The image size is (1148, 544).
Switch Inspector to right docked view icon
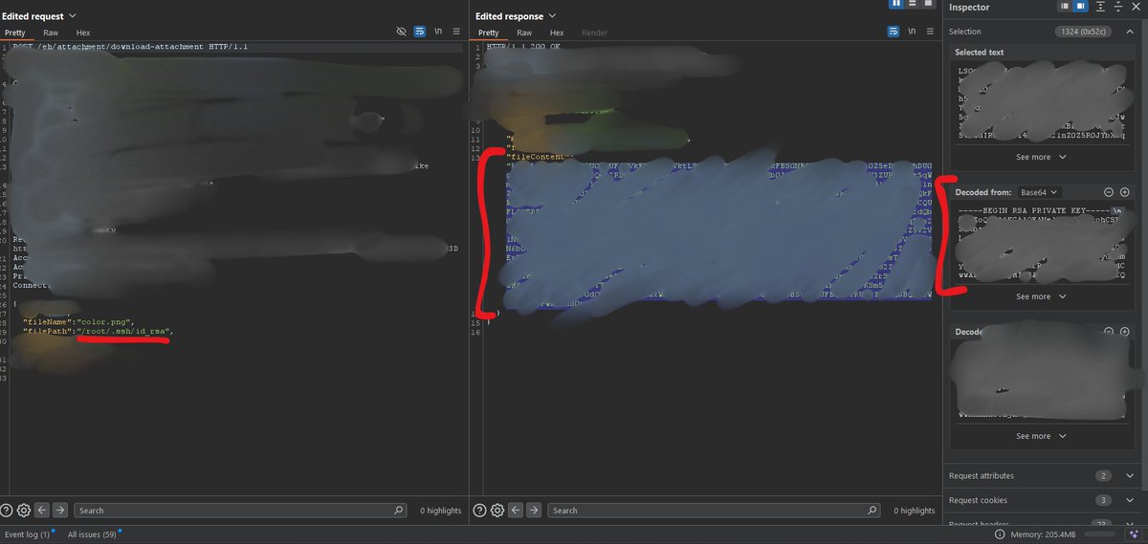click(x=1080, y=7)
